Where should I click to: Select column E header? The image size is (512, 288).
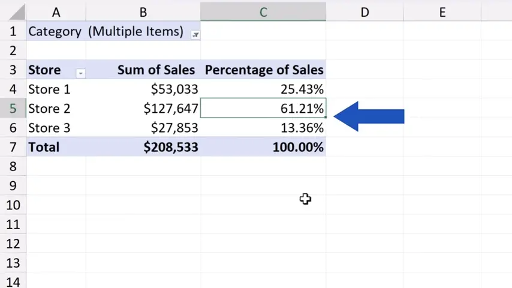(x=442, y=12)
